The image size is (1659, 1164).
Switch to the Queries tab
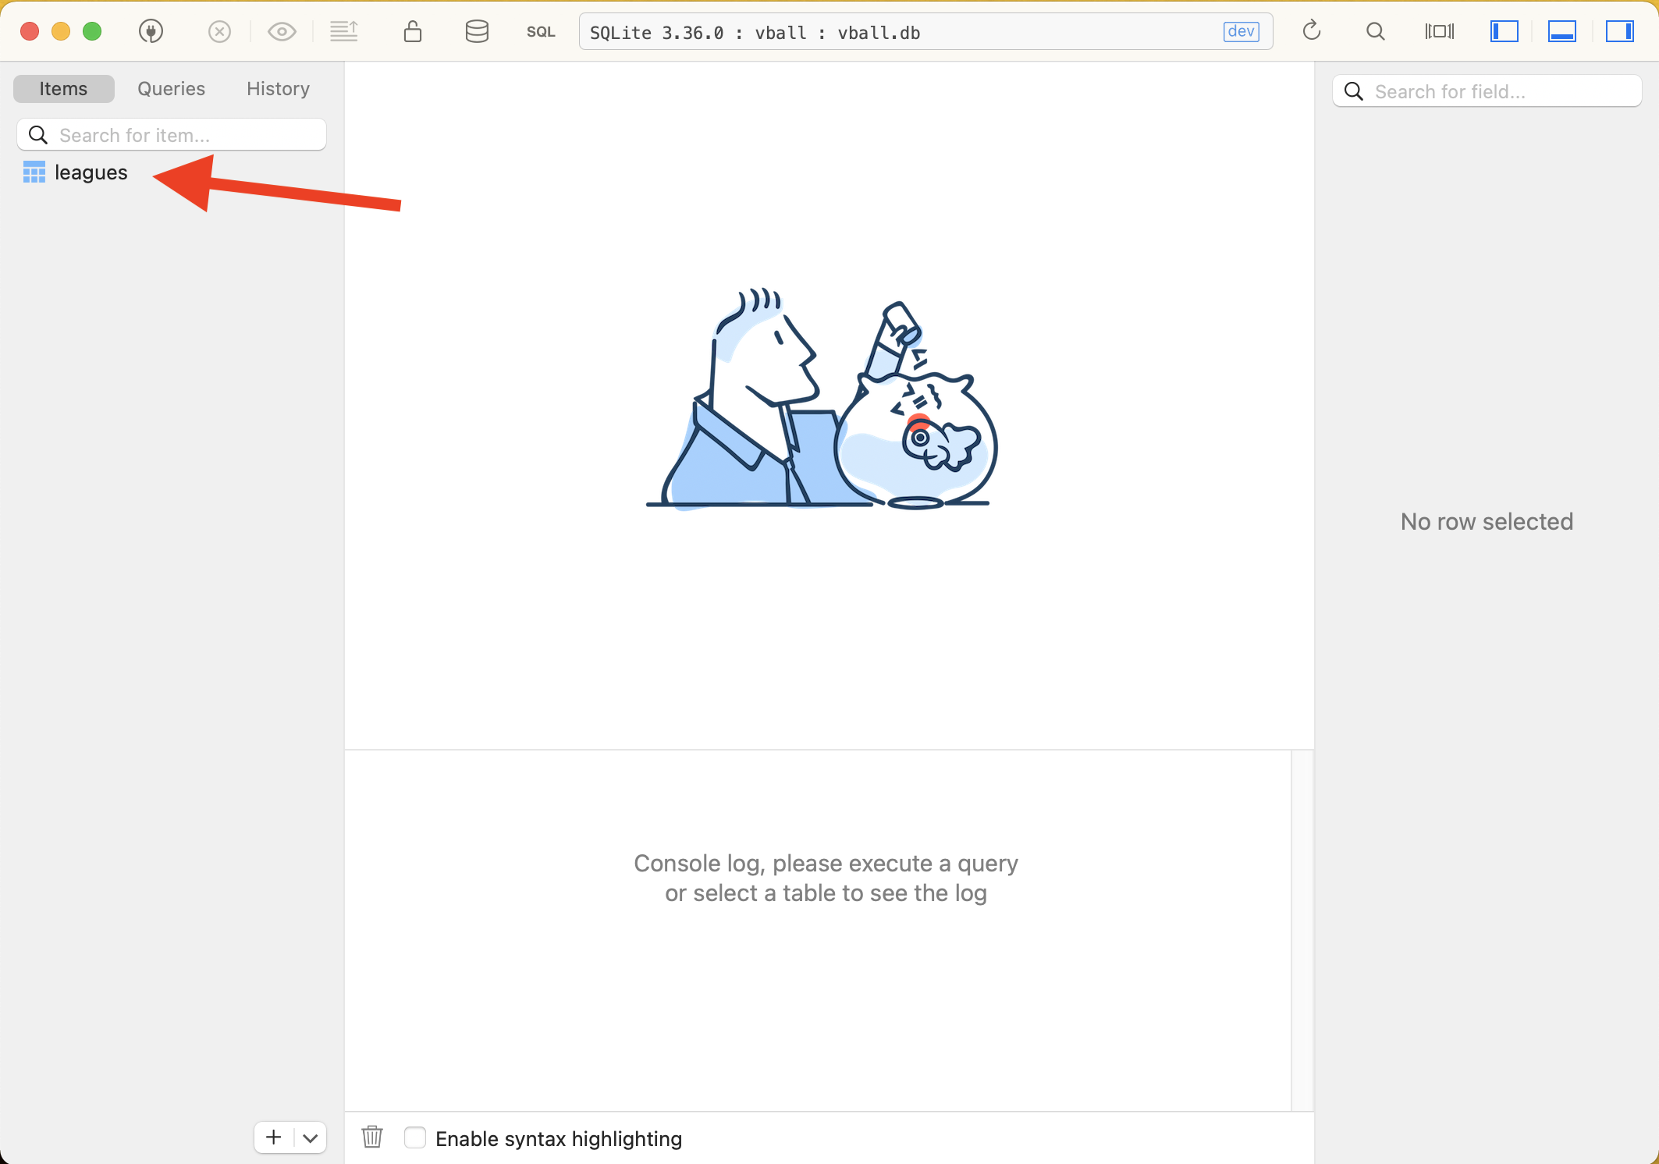tap(171, 89)
